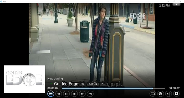Close the OSD with the X button
The image size is (184, 98).
click(x=176, y=4)
